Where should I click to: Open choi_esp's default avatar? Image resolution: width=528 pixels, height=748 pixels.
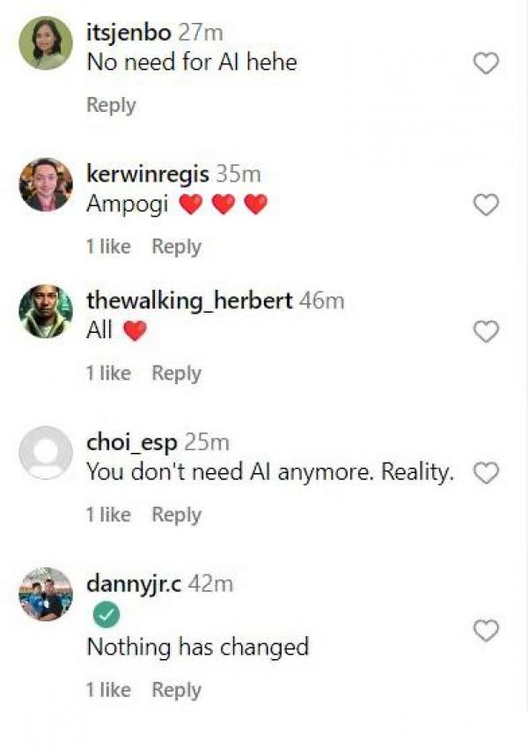46,453
